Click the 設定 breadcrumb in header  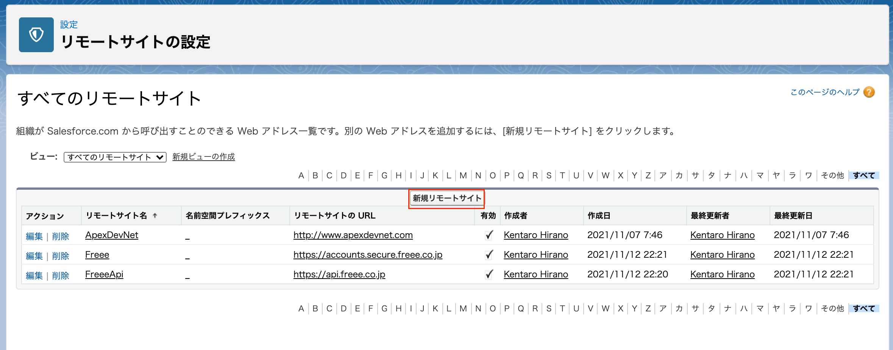(x=69, y=25)
